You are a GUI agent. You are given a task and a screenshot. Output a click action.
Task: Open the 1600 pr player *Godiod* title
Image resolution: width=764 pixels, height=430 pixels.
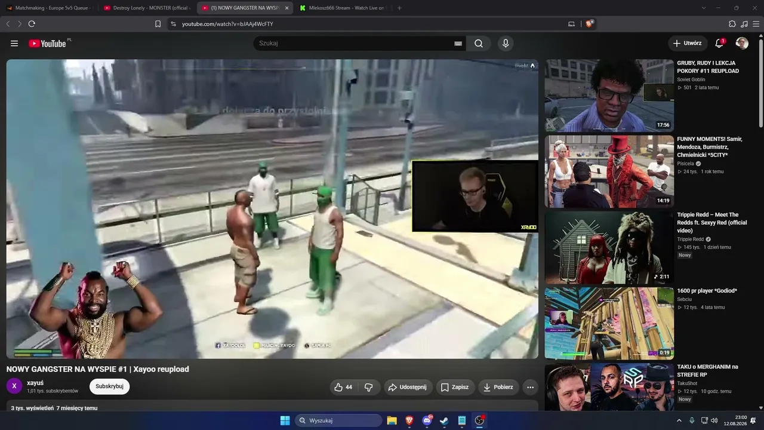[707, 291]
